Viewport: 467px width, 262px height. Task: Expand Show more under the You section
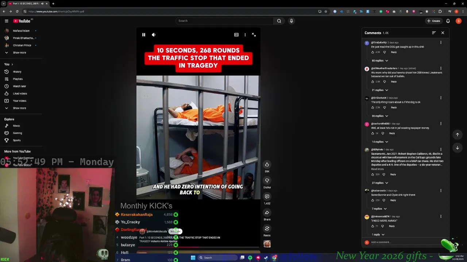pos(19,108)
